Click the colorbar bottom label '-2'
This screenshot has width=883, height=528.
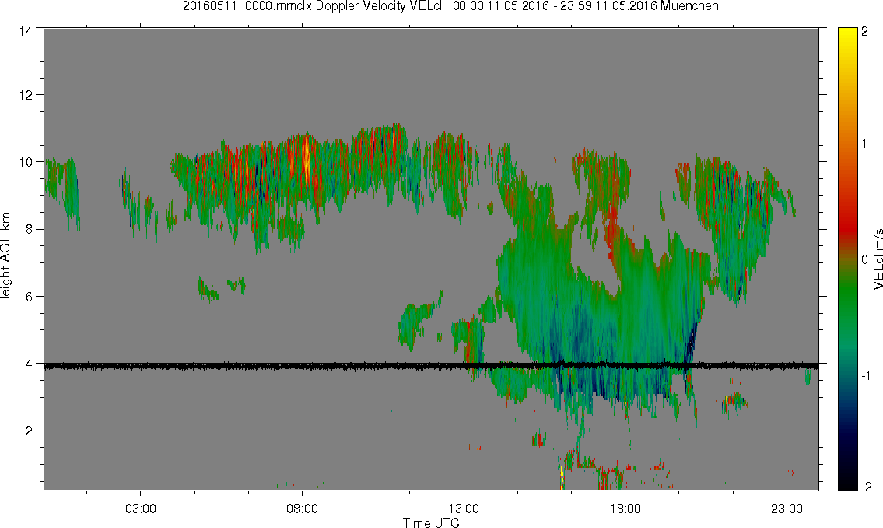click(867, 487)
